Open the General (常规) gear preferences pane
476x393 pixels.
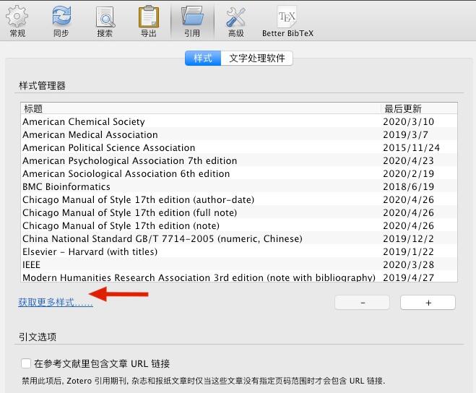tap(17, 21)
